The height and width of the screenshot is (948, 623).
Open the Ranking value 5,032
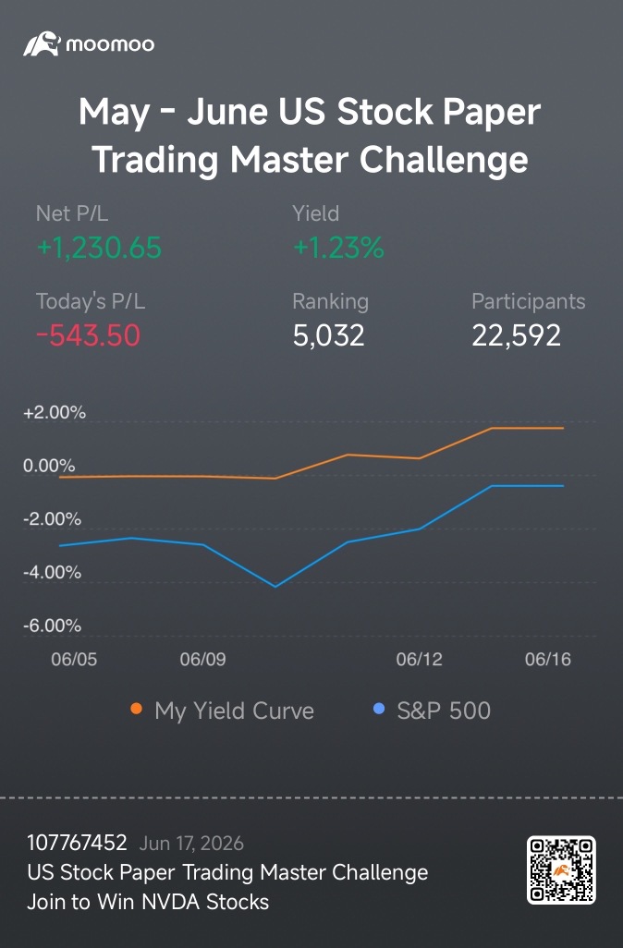(328, 335)
